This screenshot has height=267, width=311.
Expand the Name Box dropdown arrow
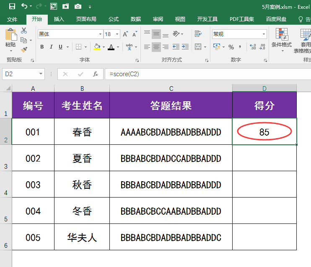click(41, 74)
